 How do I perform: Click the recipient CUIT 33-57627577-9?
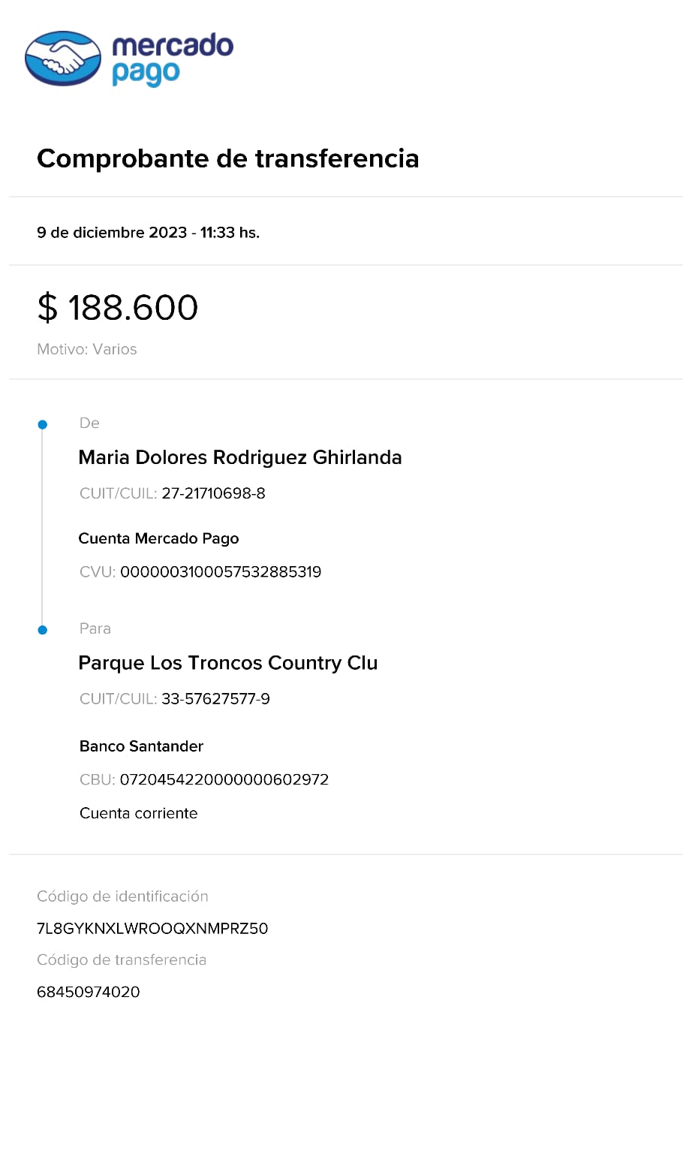point(215,699)
